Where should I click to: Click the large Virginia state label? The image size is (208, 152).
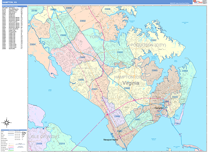[131, 83]
